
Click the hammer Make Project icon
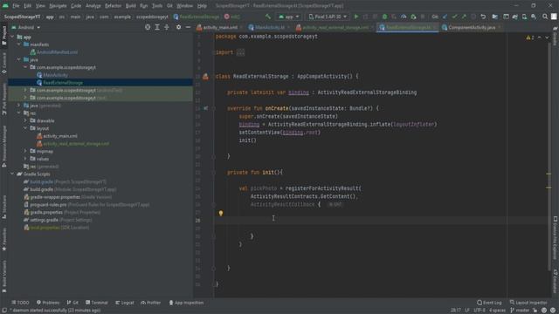coord(268,17)
